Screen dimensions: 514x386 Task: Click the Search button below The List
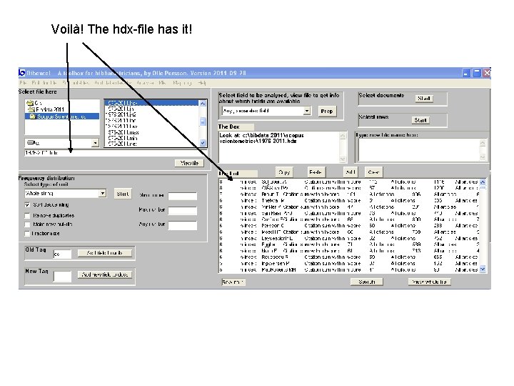(366, 282)
